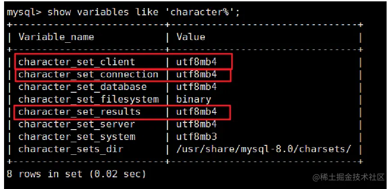Click the utf8mb4 value of character_set_server
Viewport: 392px width, 189px height.
(197, 124)
